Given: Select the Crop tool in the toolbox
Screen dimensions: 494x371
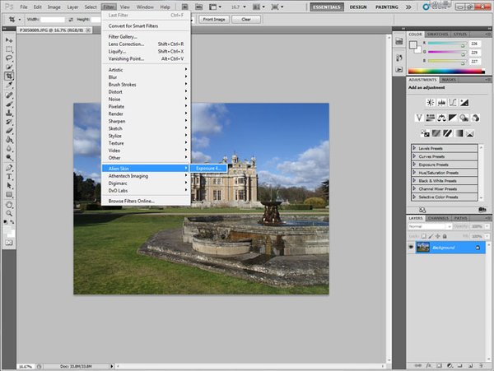Looking at the screenshot, I should [x=8, y=76].
